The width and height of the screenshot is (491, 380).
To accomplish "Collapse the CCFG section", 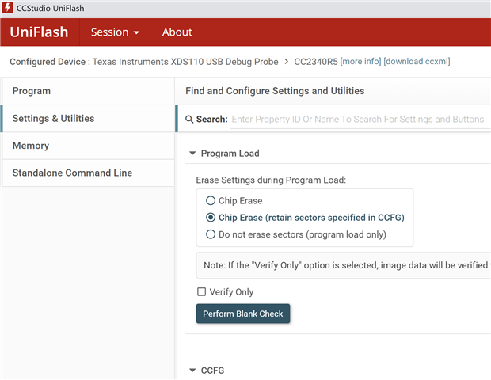I will click(192, 370).
